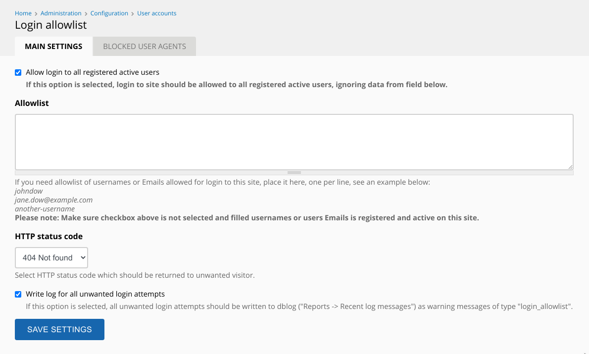Click the Login allowlist page heading
Image resolution: width=589 pixels, height=354 pixels.
tap(50, 25)
